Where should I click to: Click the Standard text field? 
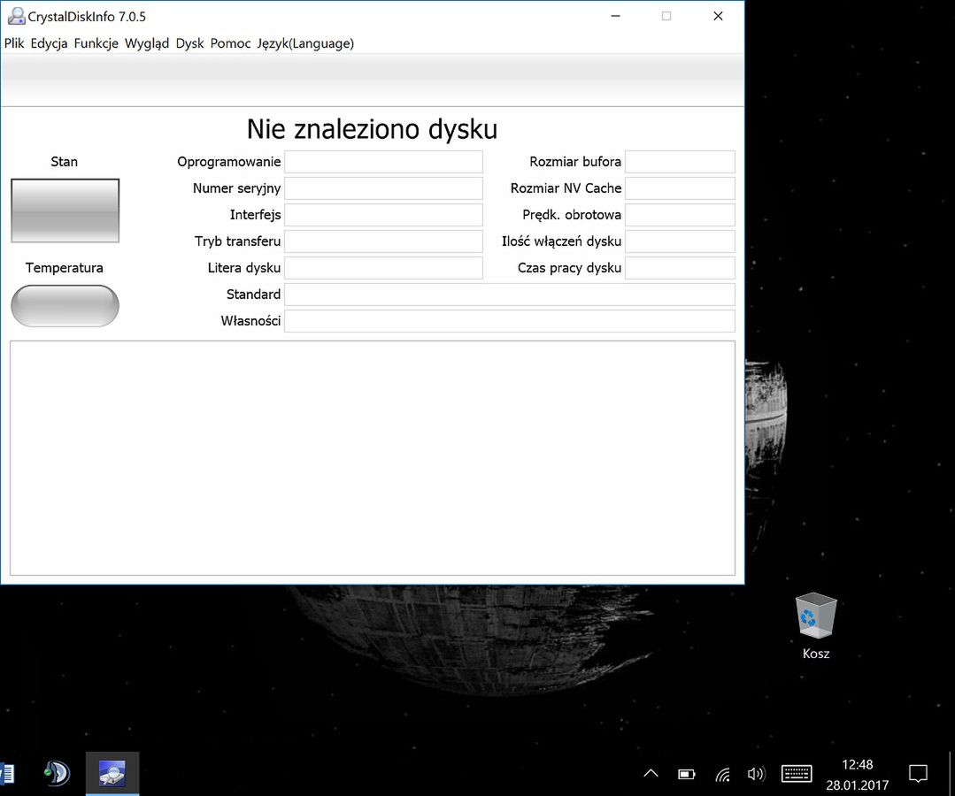click(510, 295)
